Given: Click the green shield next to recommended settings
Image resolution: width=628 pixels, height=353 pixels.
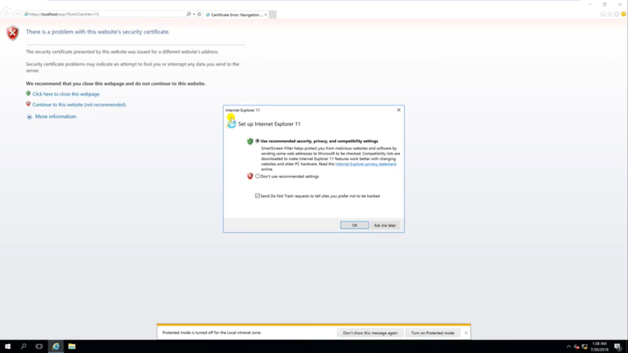Looking at the screenshot, I should [x=250, y=141].
